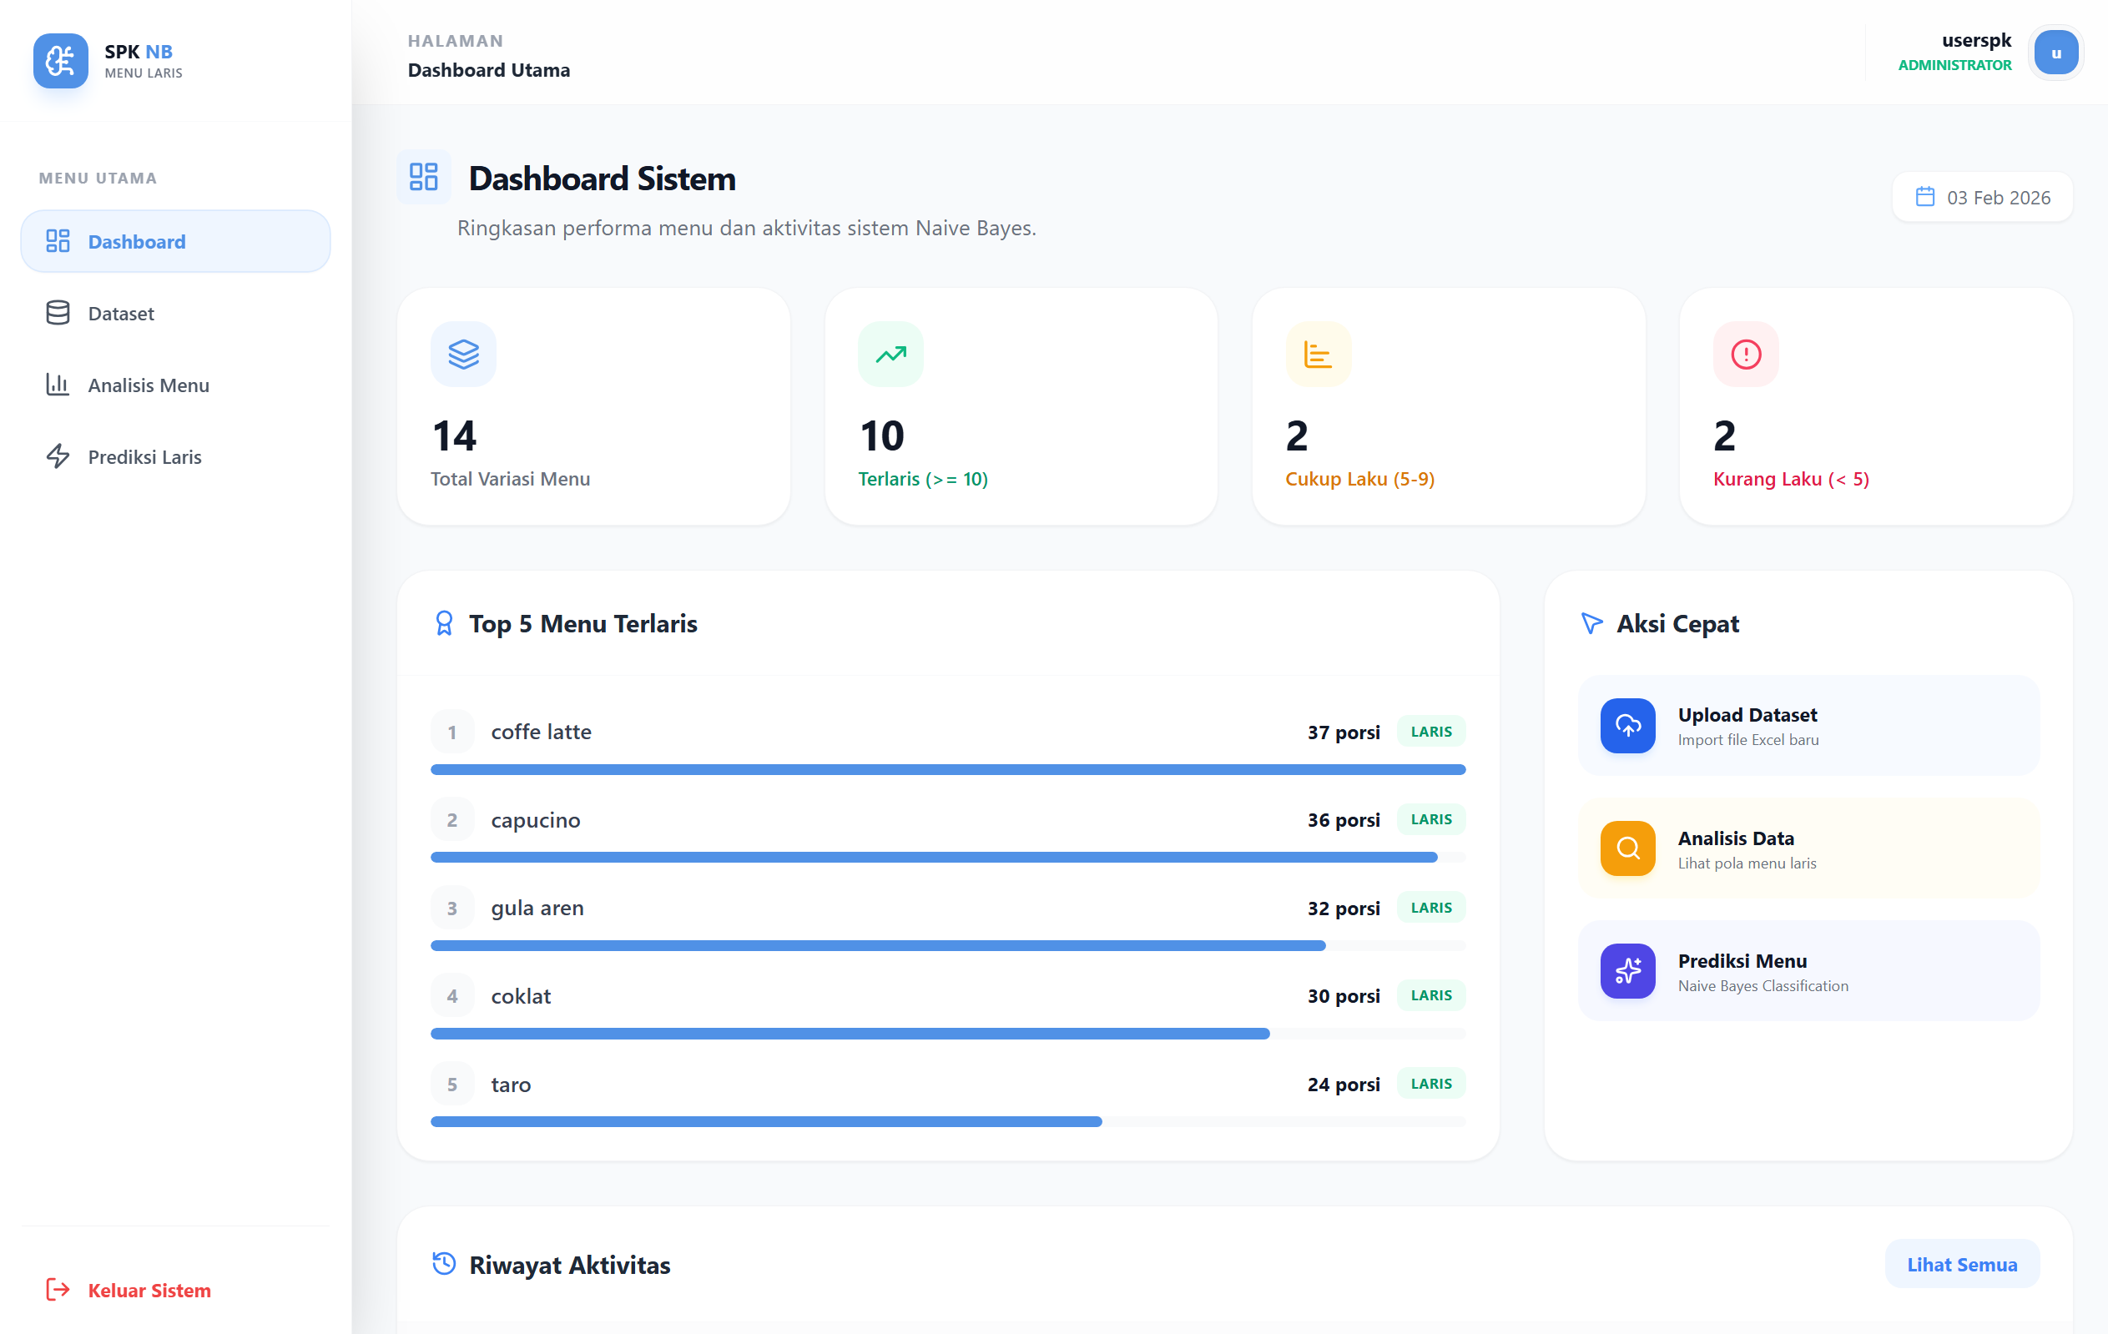Click the Dataset database icon
This screenshot has height=1334, width=2108.
point(58,313)
